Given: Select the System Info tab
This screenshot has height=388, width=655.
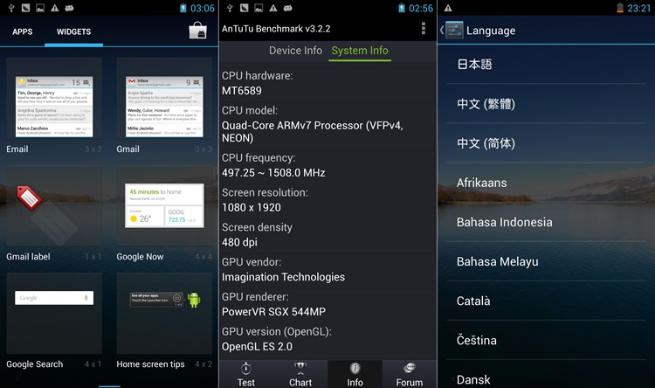Looking at the screenshot, I should 360,51.
